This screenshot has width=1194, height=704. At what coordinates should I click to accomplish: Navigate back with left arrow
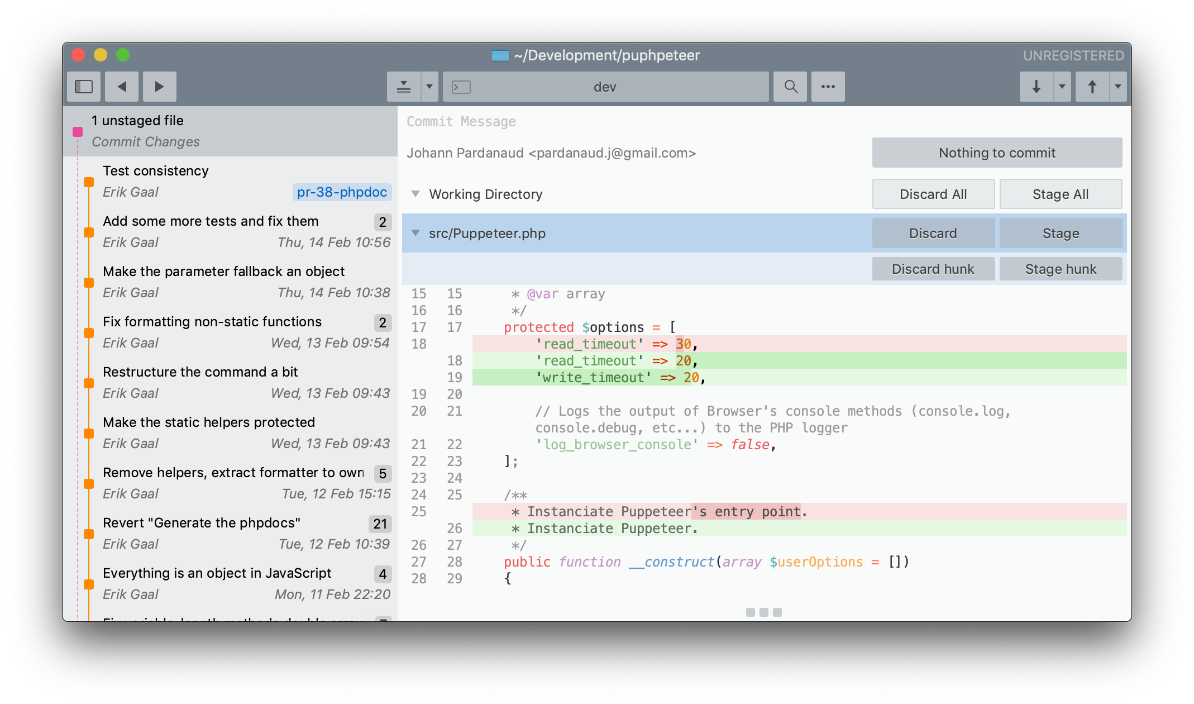click(x=122, y=87)
